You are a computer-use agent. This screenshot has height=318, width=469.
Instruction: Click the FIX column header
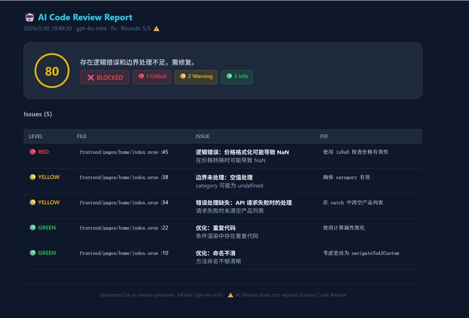pos(324,136)
